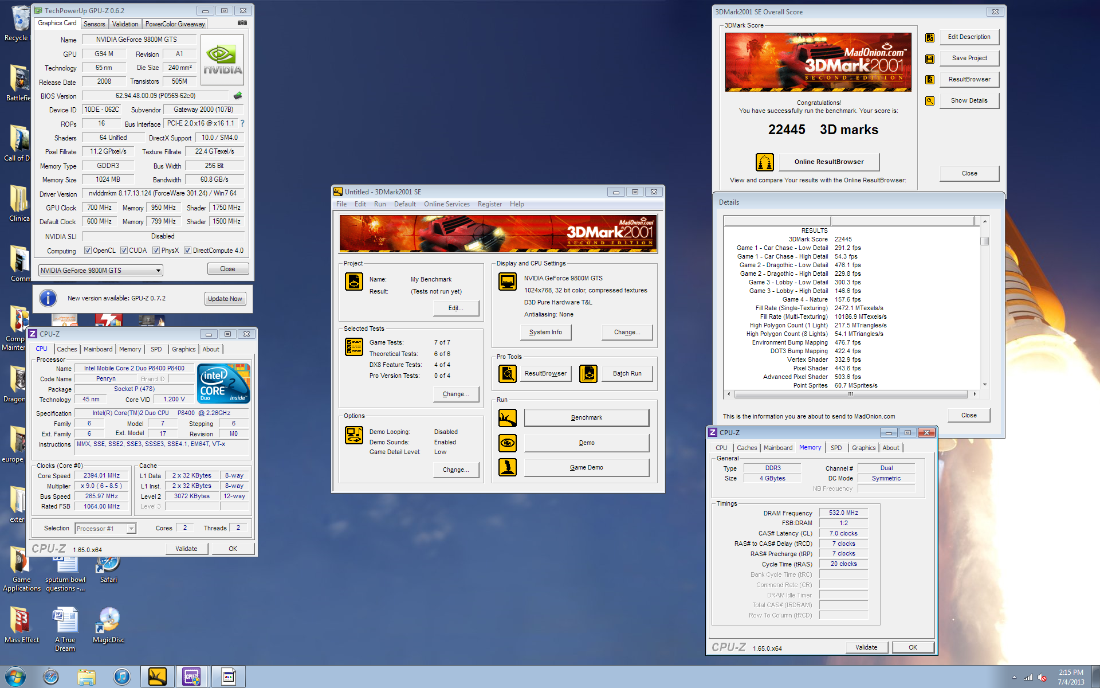Click the network signal icon in system tray

pos(1028,678)
